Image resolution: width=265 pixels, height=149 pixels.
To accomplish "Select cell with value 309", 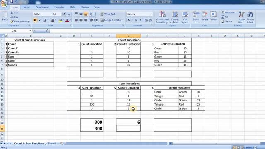I will [92, 122].
